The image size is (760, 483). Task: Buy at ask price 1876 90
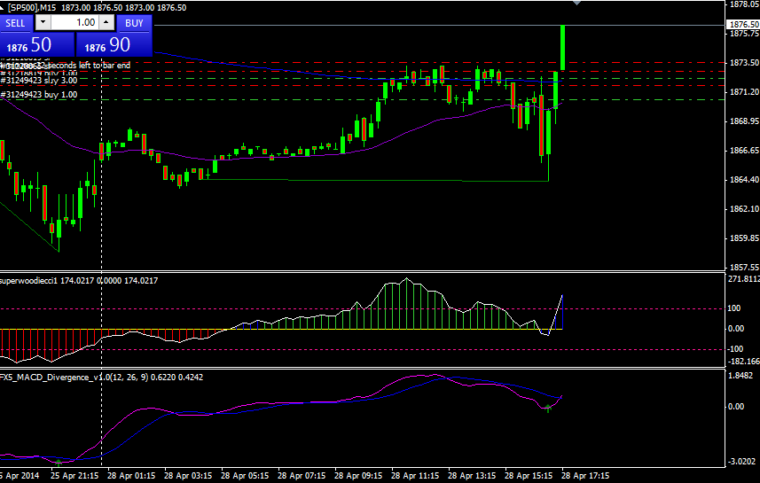[114, 45]
